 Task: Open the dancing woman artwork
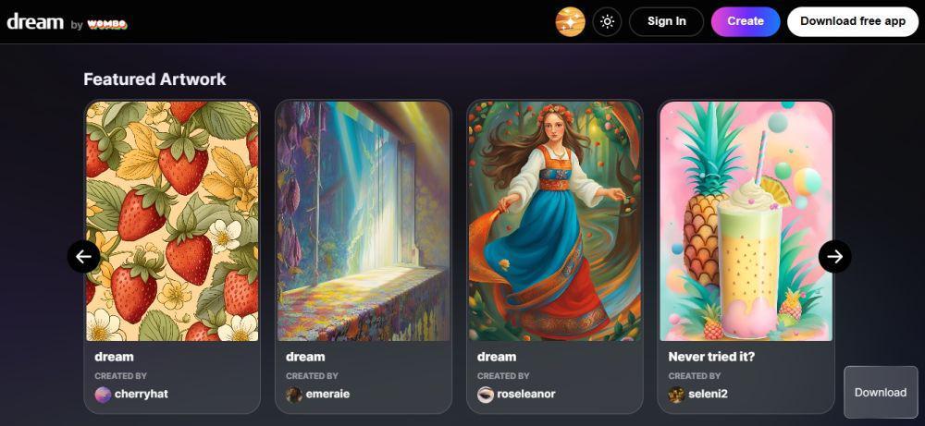click(x=554, y=221)
